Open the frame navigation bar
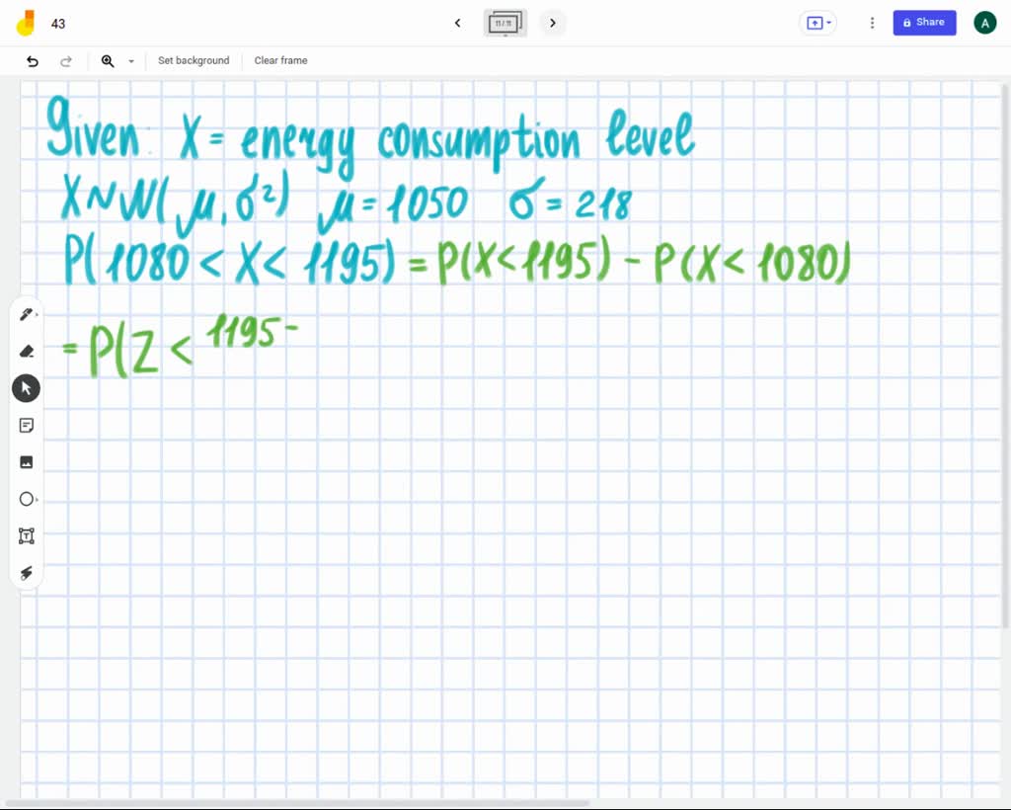1011x810 pixels. tap(505, 23)
